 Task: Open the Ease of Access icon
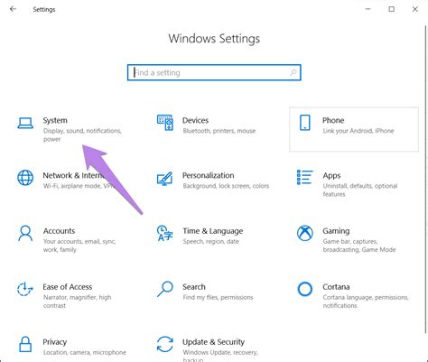click(x=24, y=289)
